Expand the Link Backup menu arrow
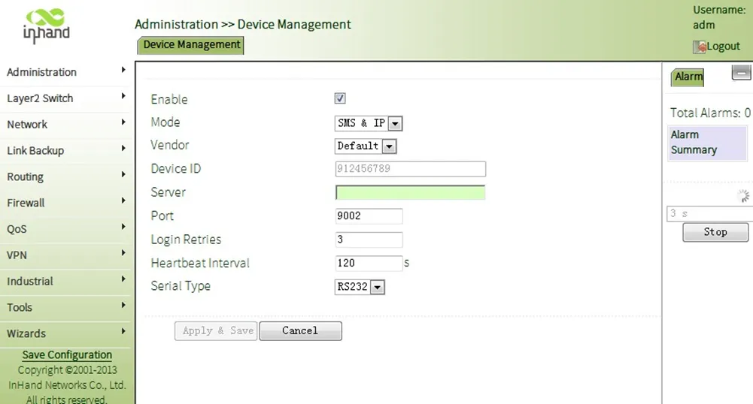Viewport: 753px width, 404px height. click(123, 149)
